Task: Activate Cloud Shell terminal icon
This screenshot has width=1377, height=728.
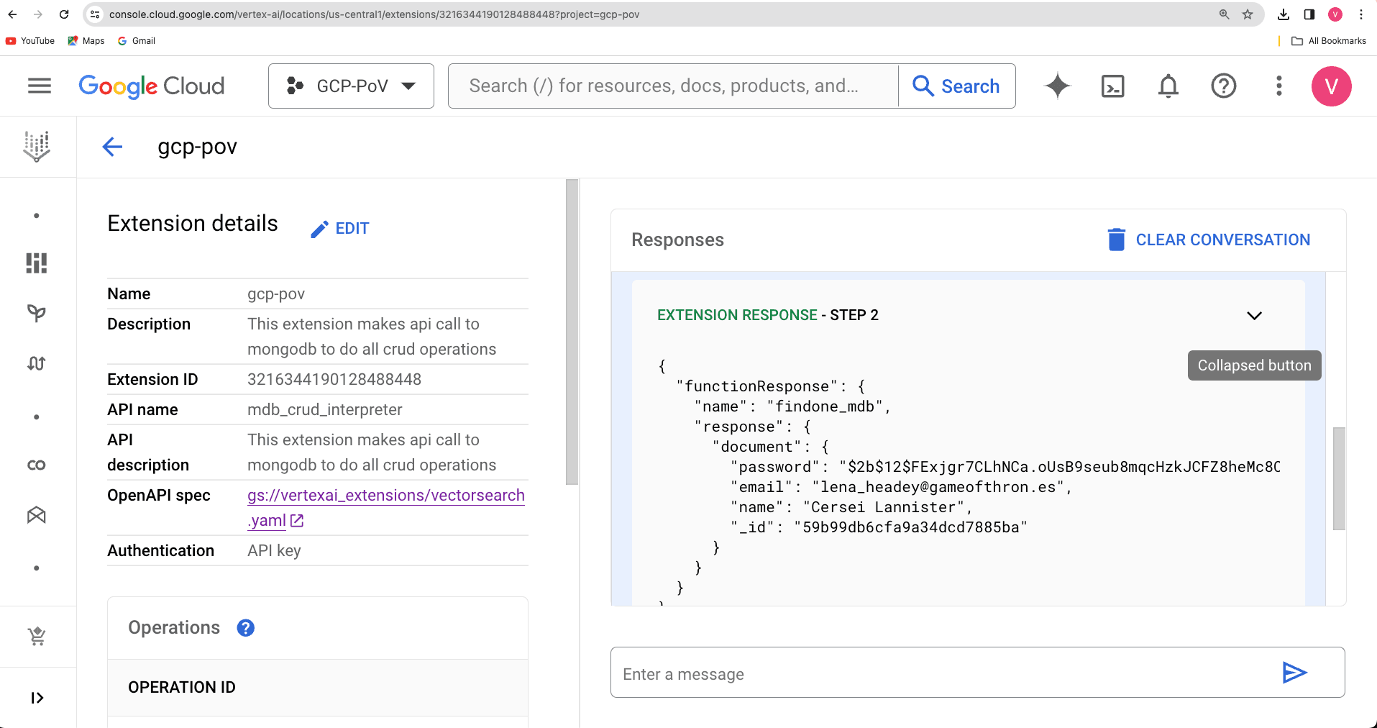Action: (x=1112, y=86)
